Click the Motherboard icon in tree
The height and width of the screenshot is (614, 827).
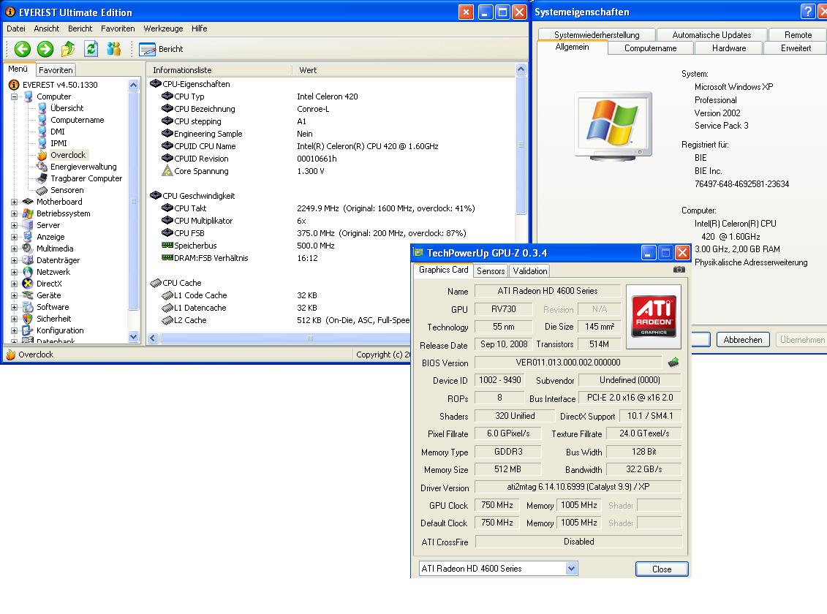pos(28,201)
